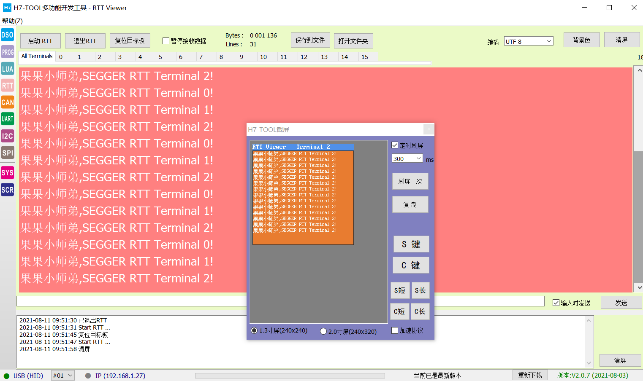Click the S long (S长) button

(x=421, y=290)
